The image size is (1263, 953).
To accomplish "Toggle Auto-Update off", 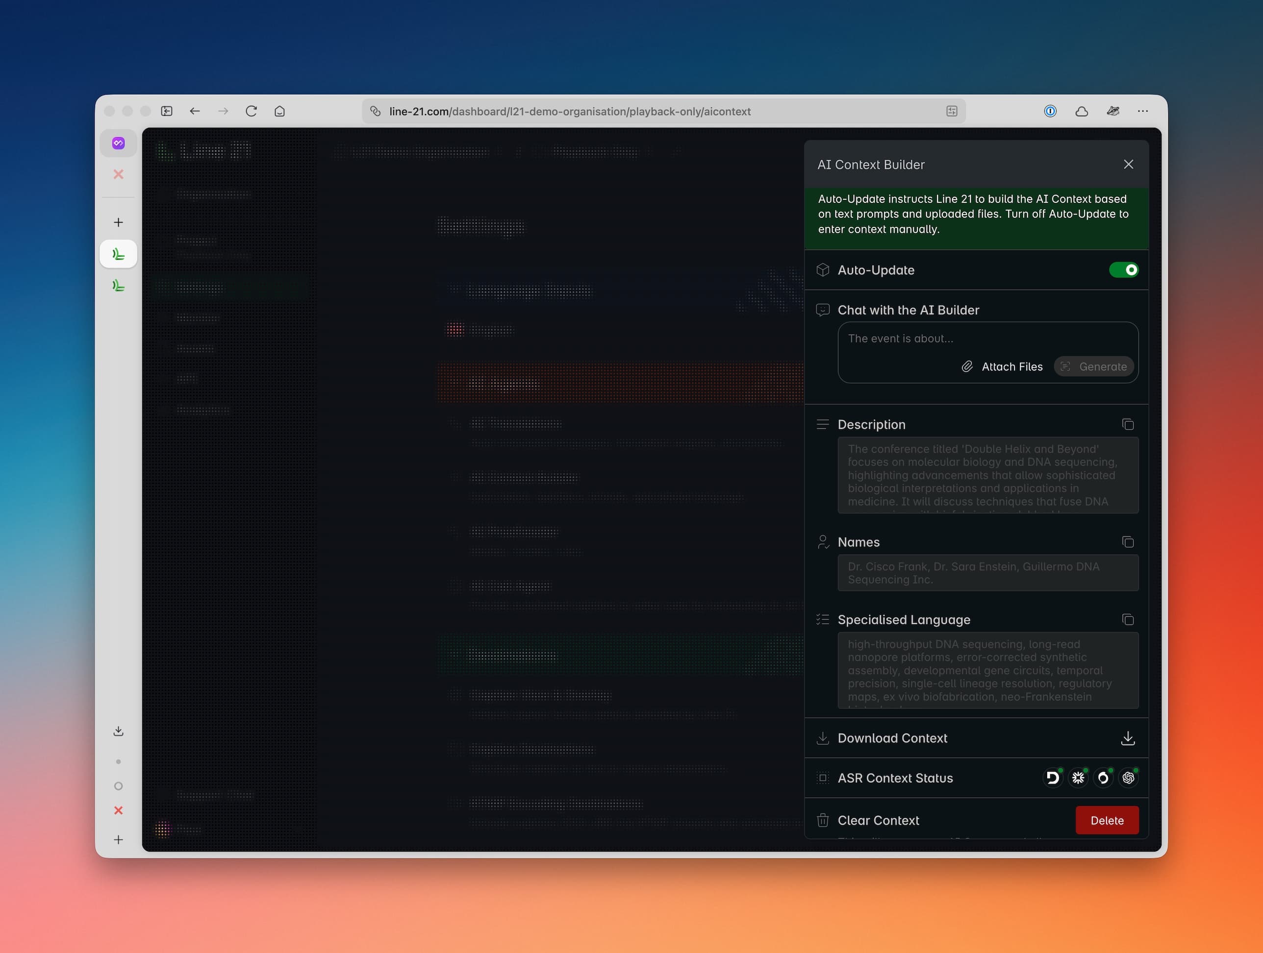I will (x=1124, y=269).
